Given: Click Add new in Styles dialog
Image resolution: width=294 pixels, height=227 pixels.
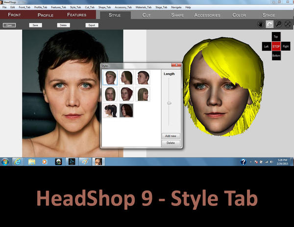Looking at the screenshot, I should 171,136.
